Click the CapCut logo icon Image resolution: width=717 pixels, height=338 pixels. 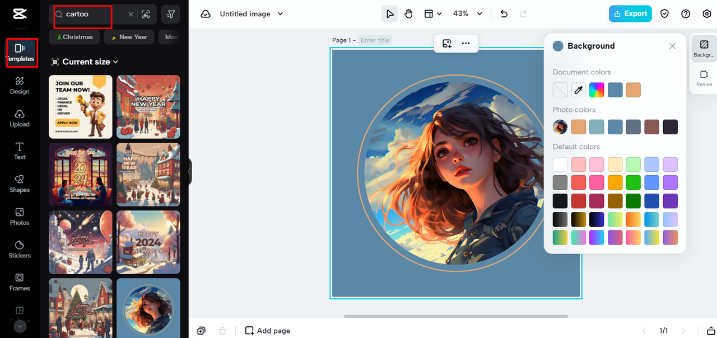pos(20,14)
